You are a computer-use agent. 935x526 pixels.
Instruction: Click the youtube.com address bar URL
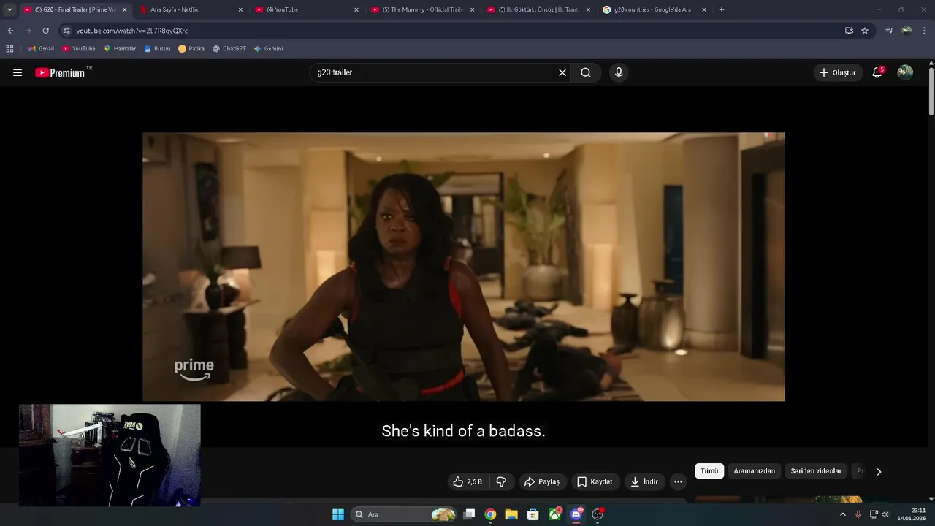click(x=131, y=31)
